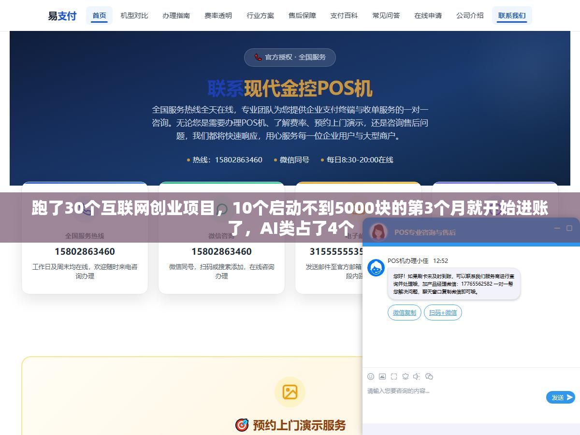580x435 pixels.
Task: Click the hotline text 热线：15802863460
Action: (x=227, y=159)
